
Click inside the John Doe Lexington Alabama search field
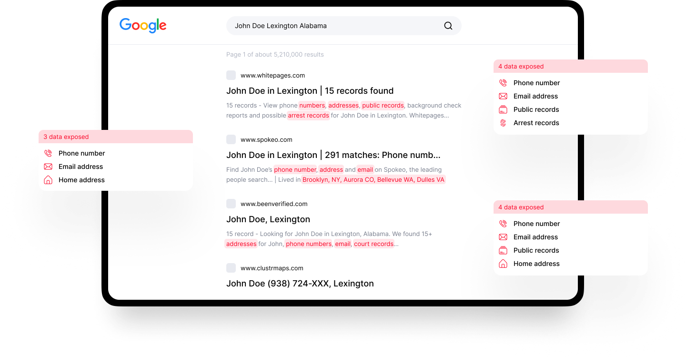(333, 26)
